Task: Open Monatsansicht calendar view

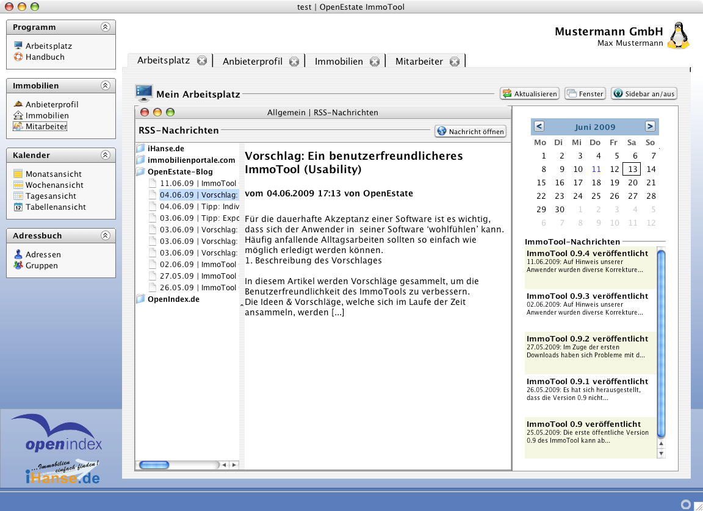Action: point(54,174)
